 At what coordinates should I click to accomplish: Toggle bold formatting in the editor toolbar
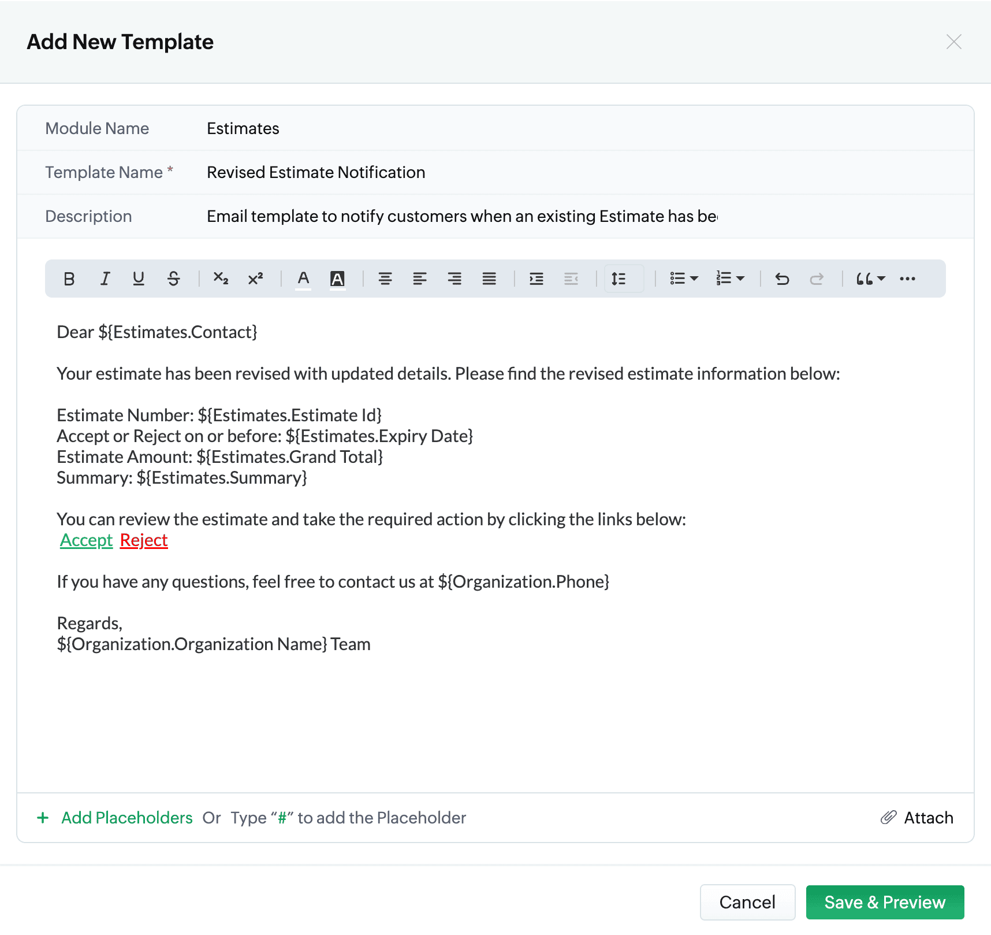click(69, 279)
